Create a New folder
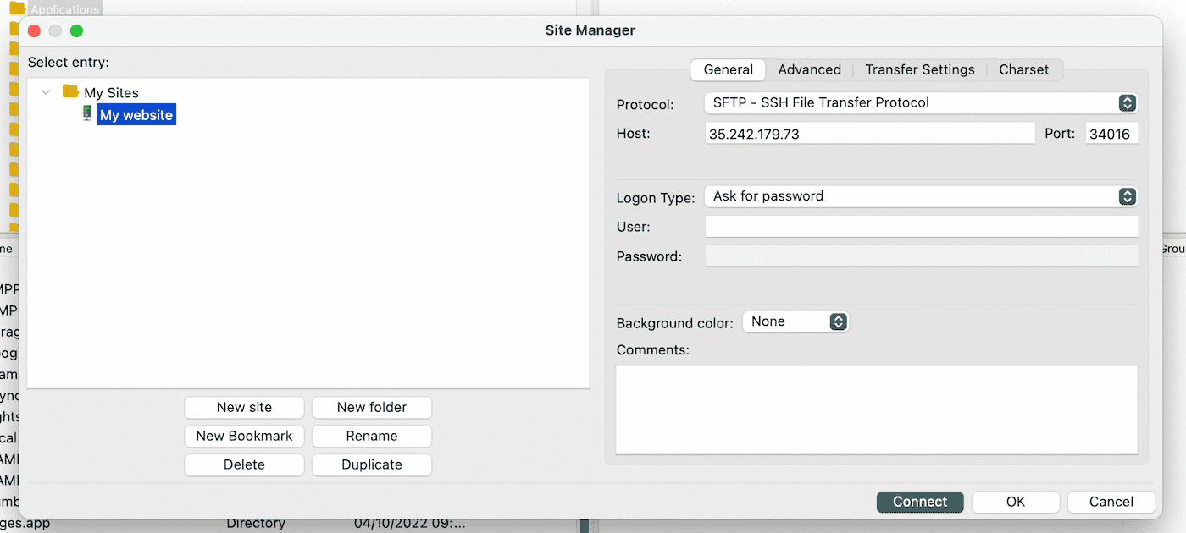Screen dimensions: 1186x533 pos(371,408)
